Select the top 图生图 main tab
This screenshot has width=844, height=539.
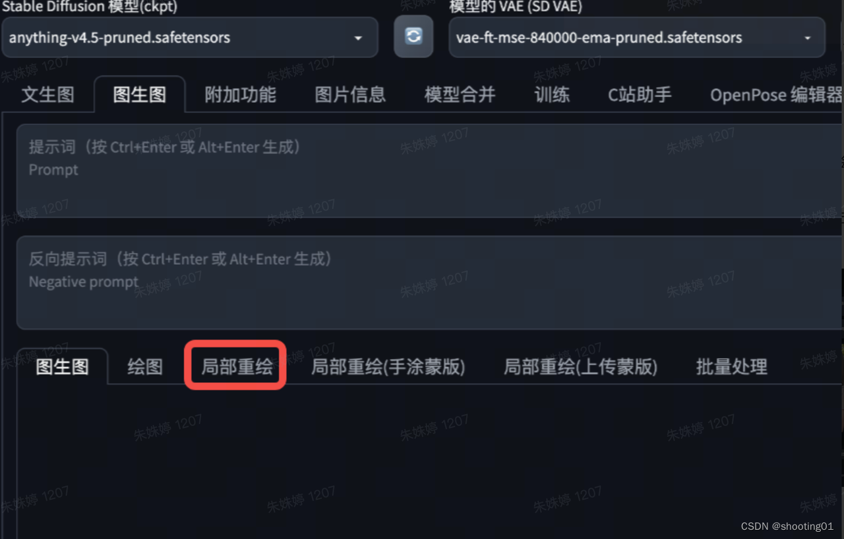[140, 95]
